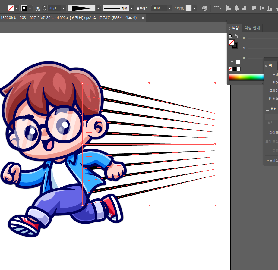Click the last color arrow icon

pyautogui.click(x=232, y=62)
